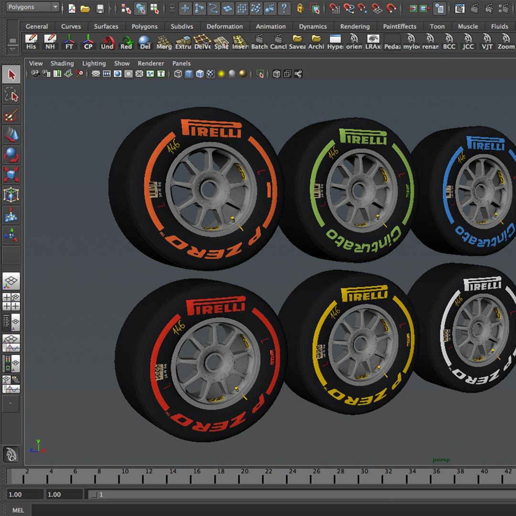Open the IPR render icon
Image resolution: width=516 pixels, height=516 pixels.
pyautogui.click(x=489, y=9)
